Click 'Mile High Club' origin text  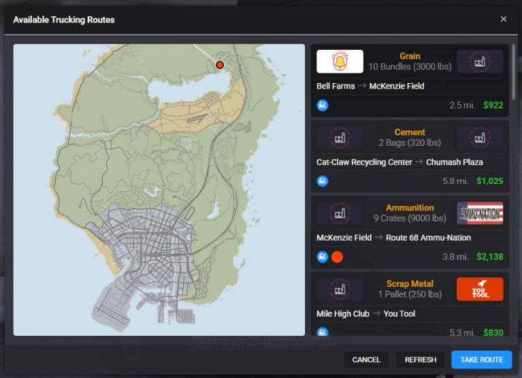coord(343,314)
